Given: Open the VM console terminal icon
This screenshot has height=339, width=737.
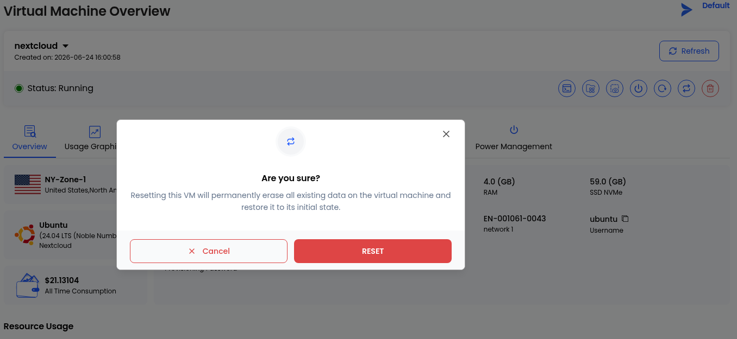Looking at the screenshot, I should point(567,88).
